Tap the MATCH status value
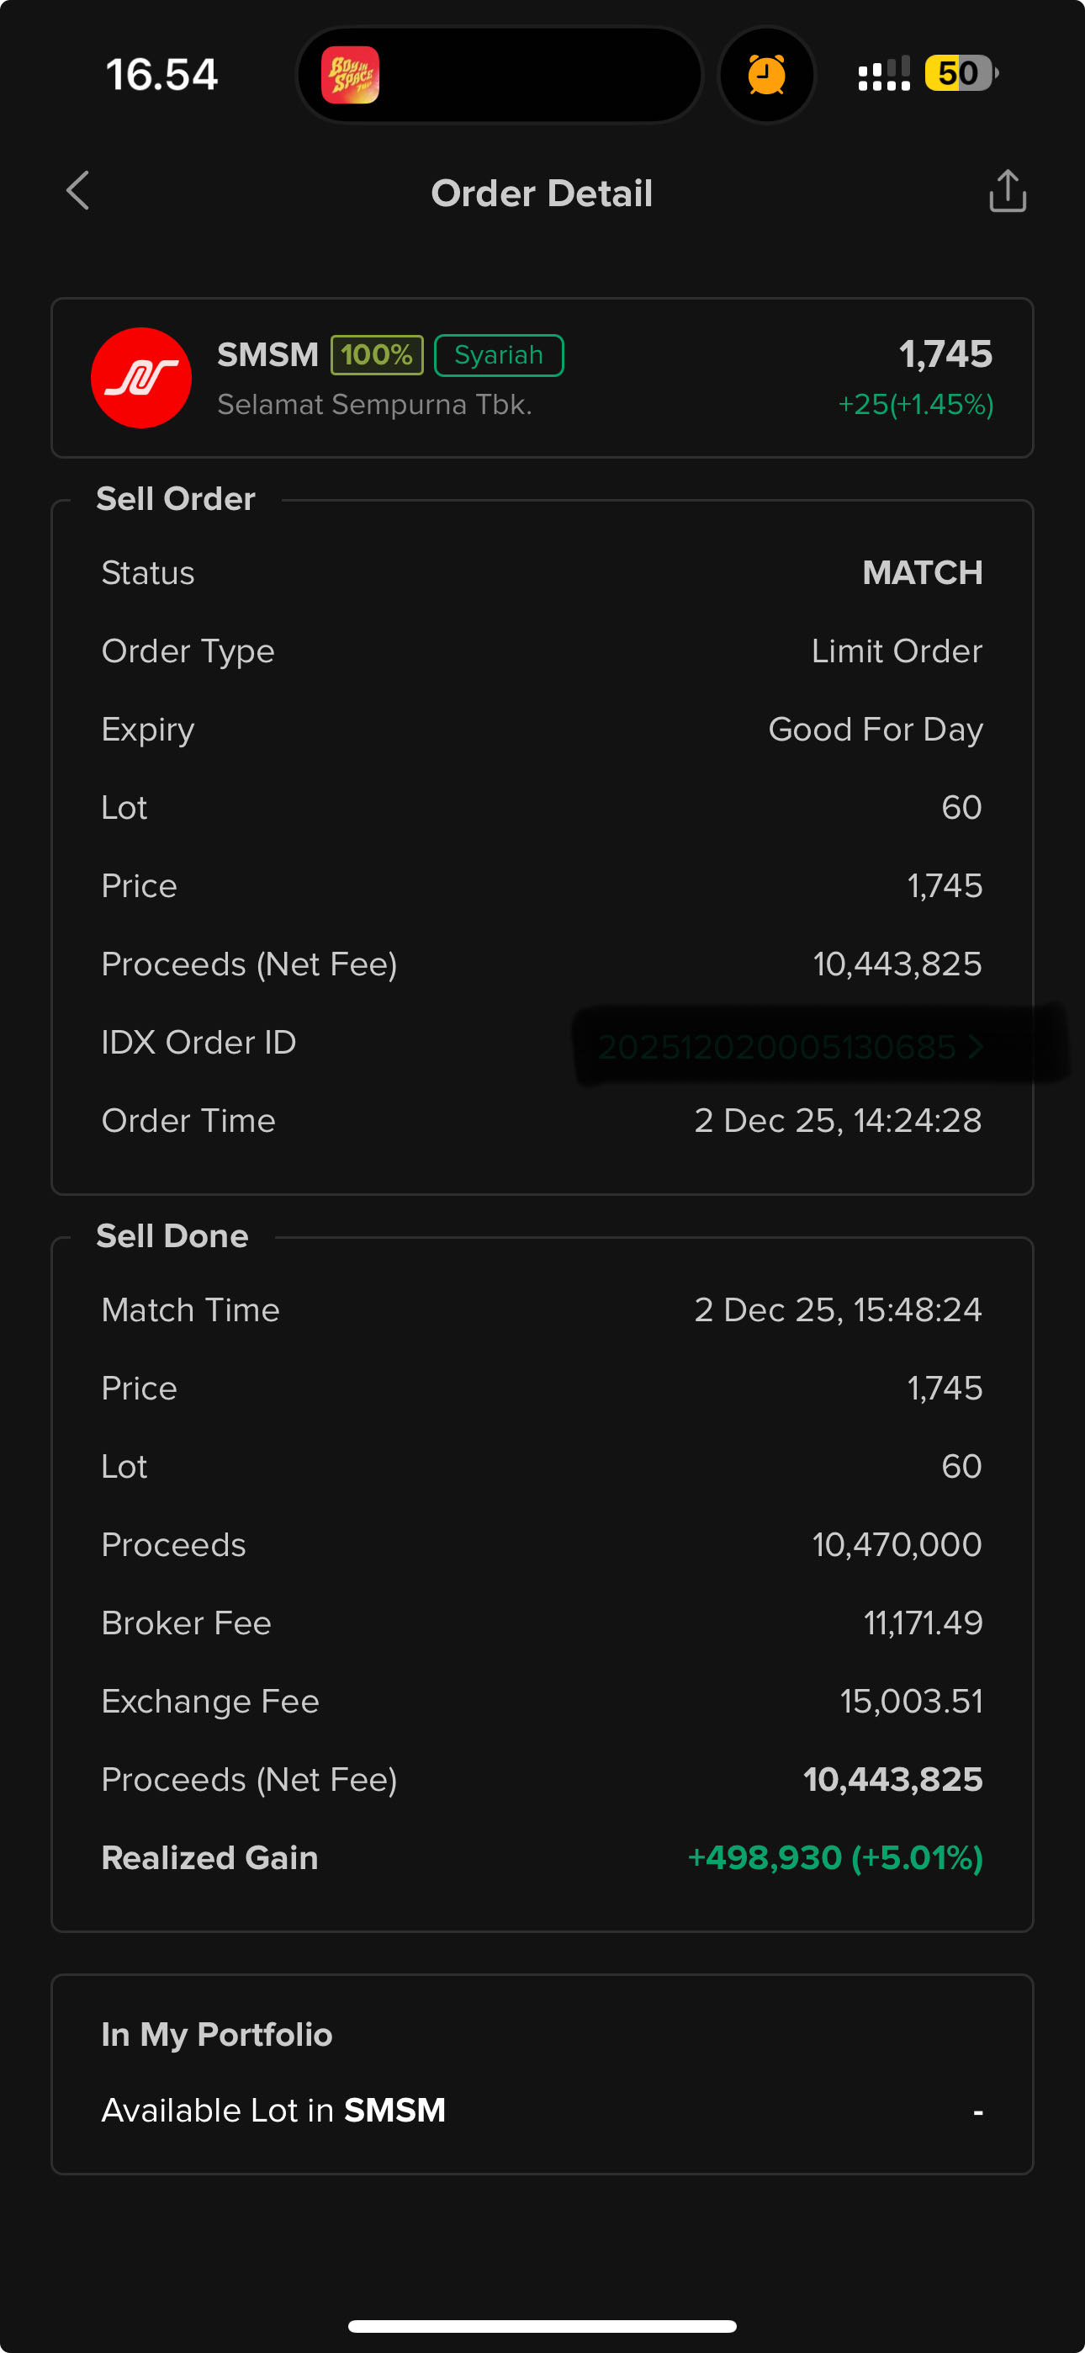Screen dimensions: 1085x2353 pos(922,573)
